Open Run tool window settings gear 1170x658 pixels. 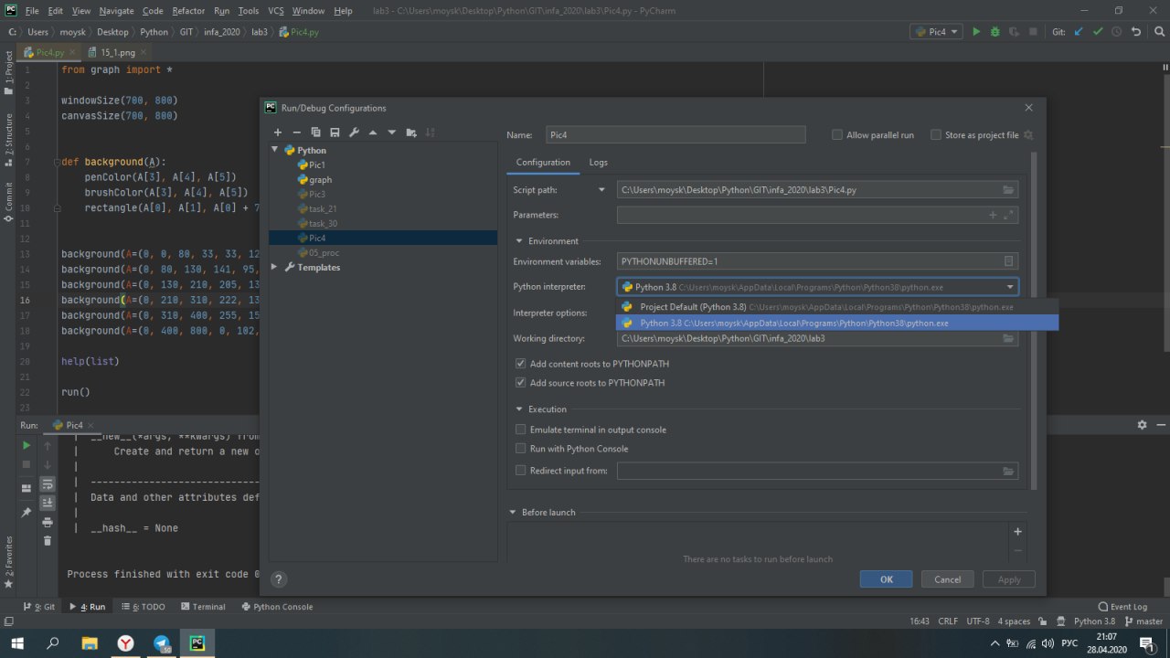tap(1142, 425)
